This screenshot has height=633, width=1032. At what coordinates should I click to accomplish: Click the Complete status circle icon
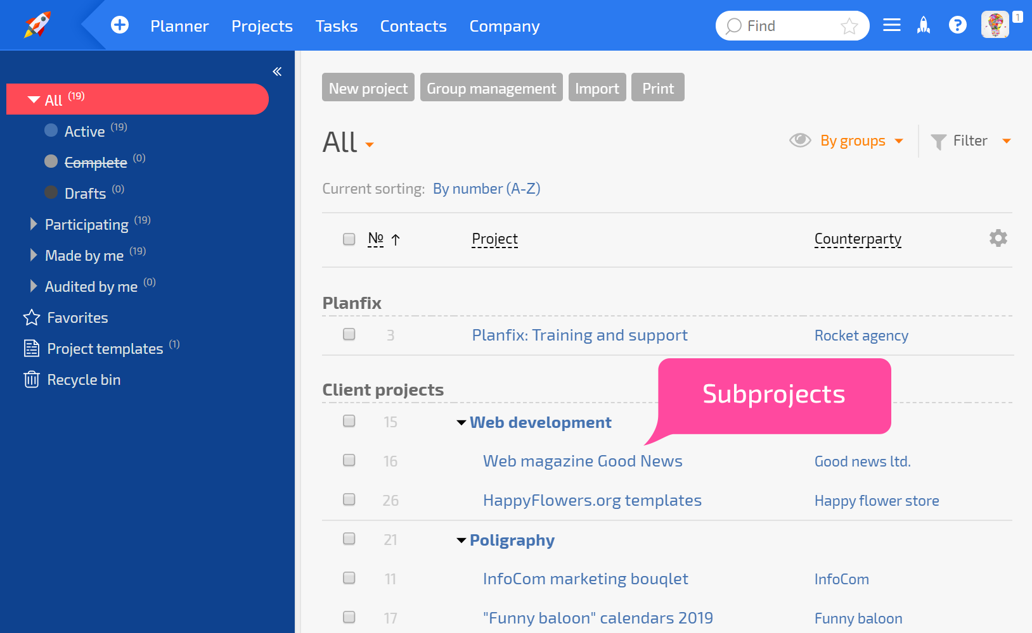51,161
